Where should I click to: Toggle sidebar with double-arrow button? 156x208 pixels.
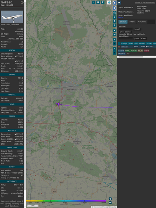click(119, 3)
